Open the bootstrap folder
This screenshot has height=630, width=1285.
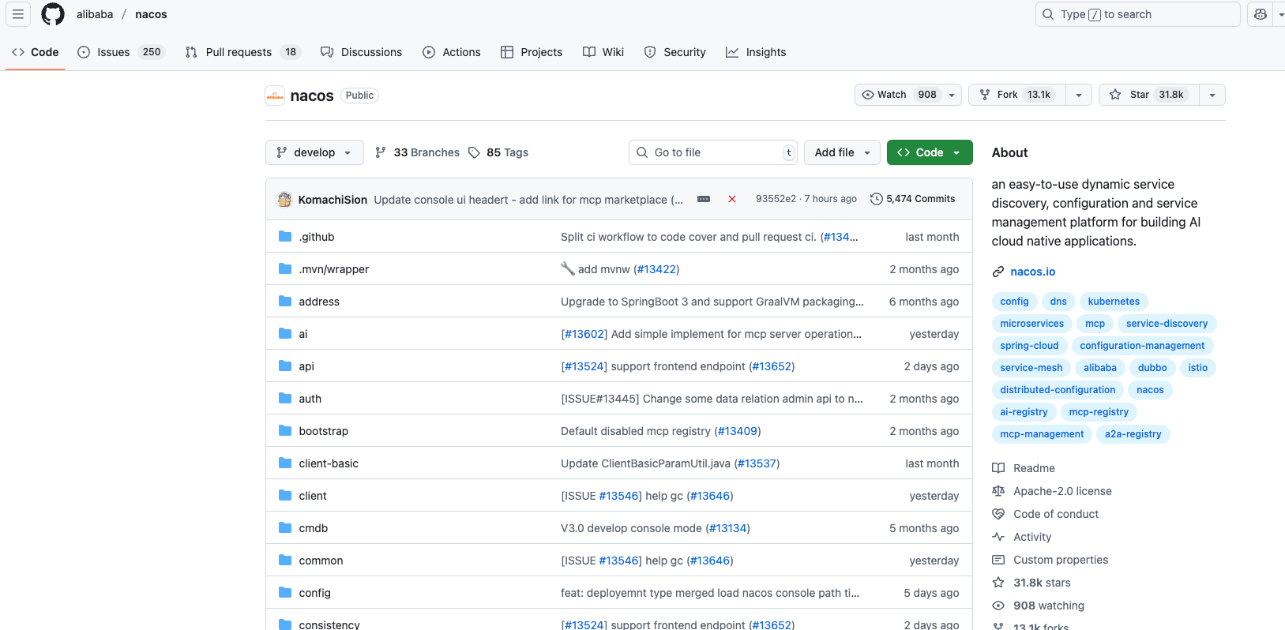323,431
